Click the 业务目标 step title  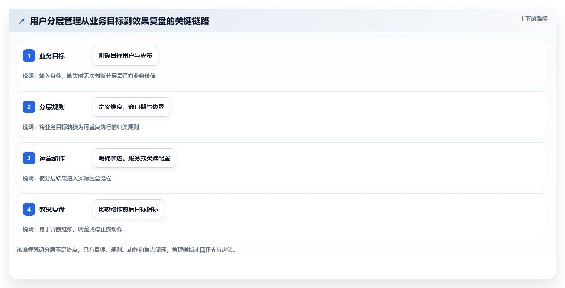click(x=52, y=56)
